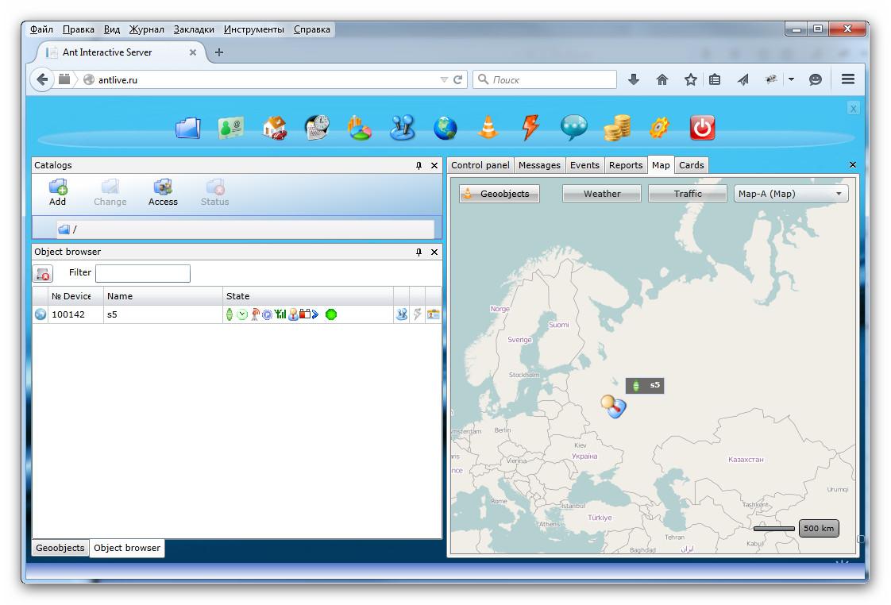Click the Filter input field
This screenshot has width=891, height=605.
pyautogui.click(x=143, y=273)
